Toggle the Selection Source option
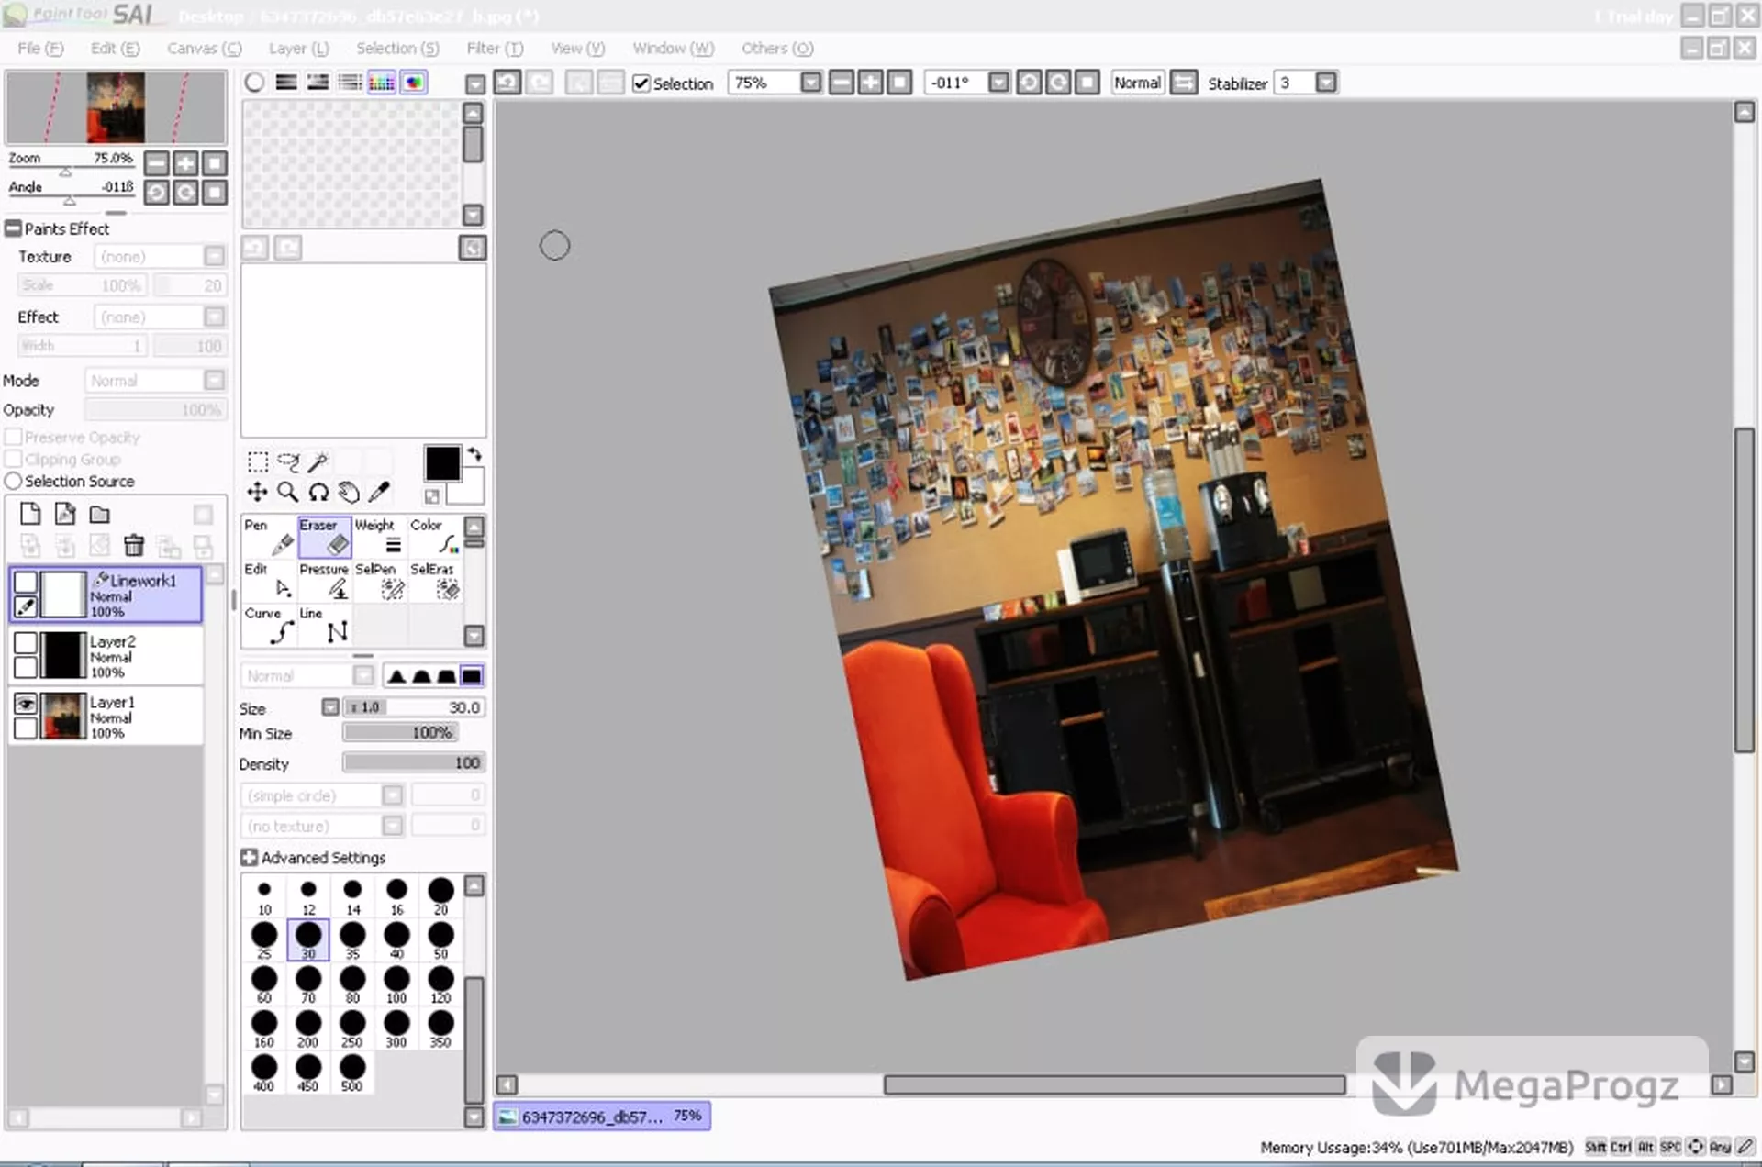Image resolution: width=1762 pixels, height=1167 pixels. pos(13,481)
